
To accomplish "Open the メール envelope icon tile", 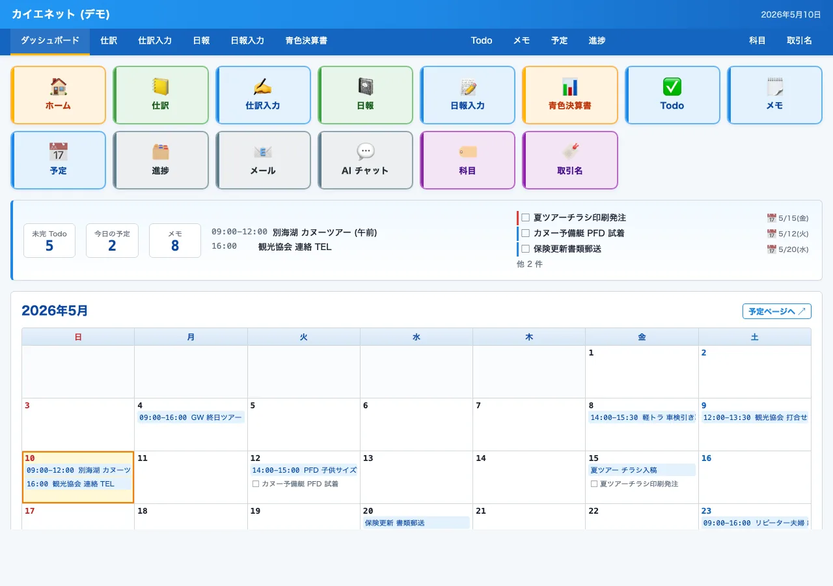I will tap(263, 160).
